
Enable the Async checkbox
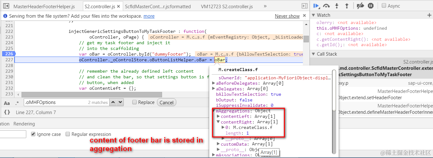[384, 6]
